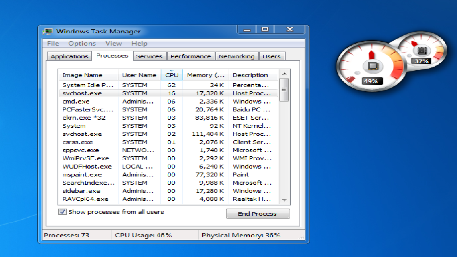Click the Processes: 73 status entry

tap(67, 235)
